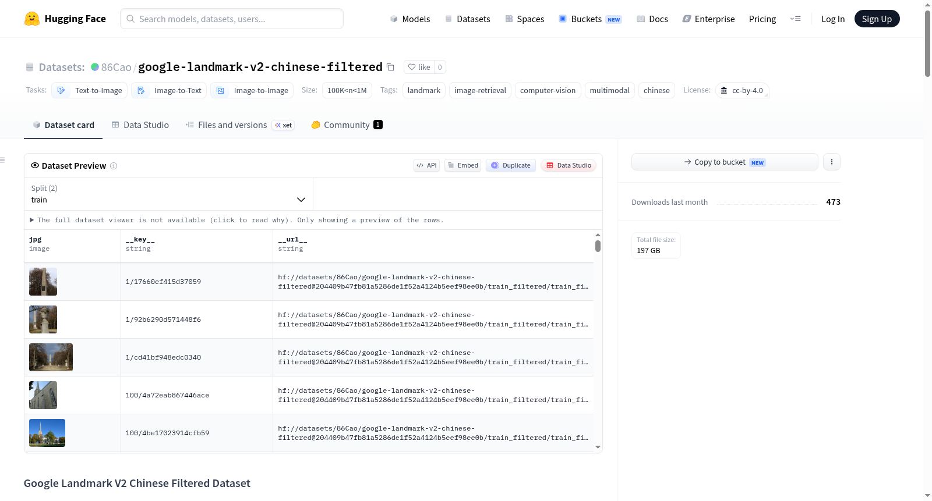The image size is (932, 501).
Task: Click the 86Cao user avatar
Action: (x=95, y=67)
